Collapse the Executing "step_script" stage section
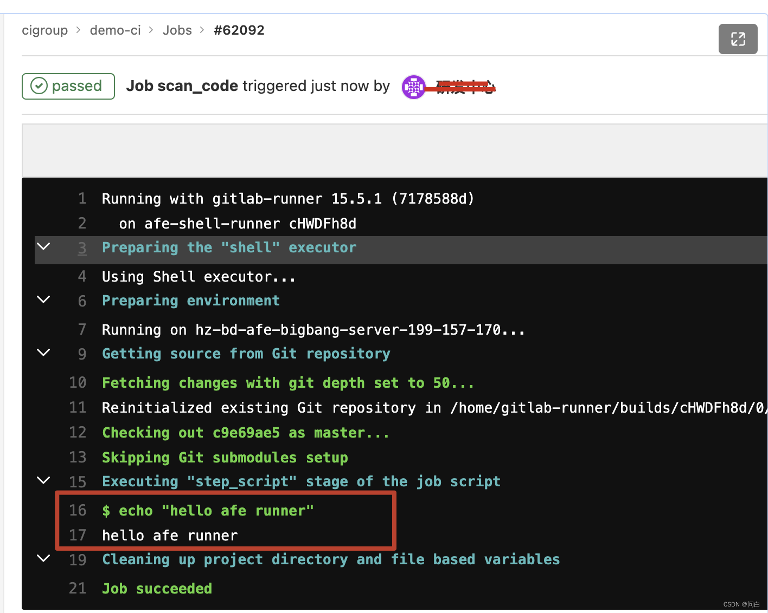Screen dimensions: 768x613 (43, 480)
